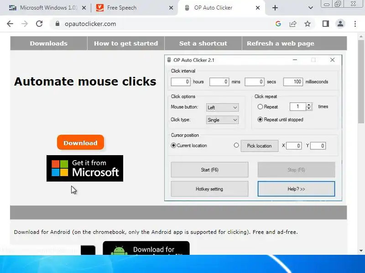Click the milliseconds field showing 100
365x273 pixels.
tap(293, 82)
